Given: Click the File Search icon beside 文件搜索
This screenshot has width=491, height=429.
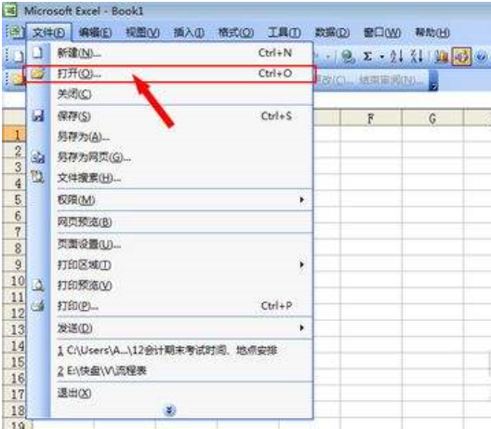Looking at the screenshot, I should point(37,177).
